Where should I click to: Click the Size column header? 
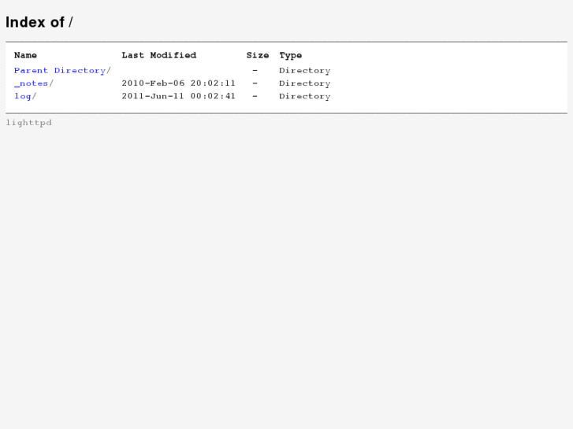point(258,56)
